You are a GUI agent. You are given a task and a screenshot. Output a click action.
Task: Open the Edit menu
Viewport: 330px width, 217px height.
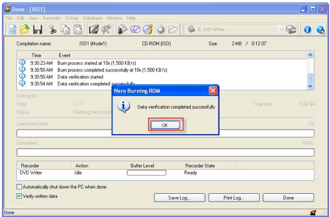coord(21,18)
